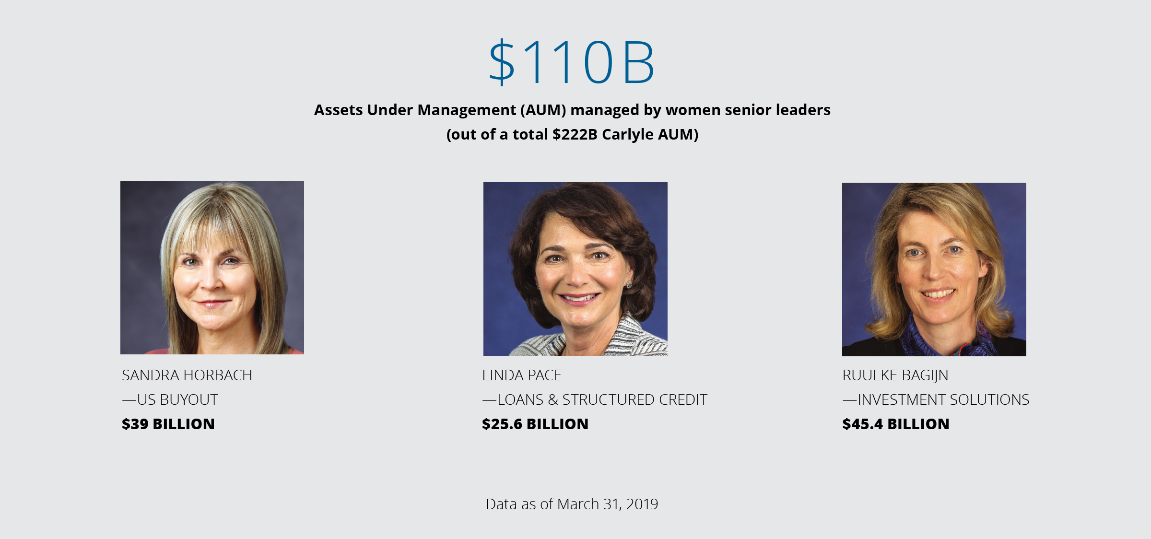1151x539 pixels.
Task: Click the Data as of March 31, 2019 note
Action: coord(572,504)
